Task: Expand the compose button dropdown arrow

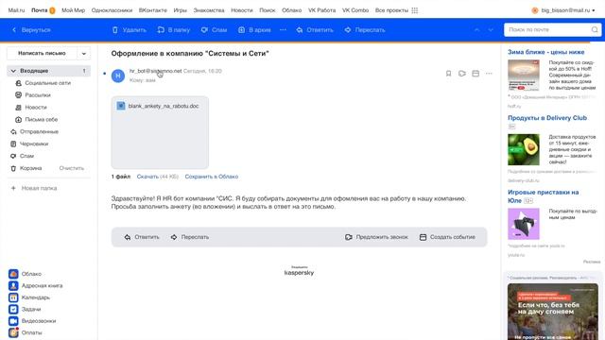Action: (x=84, y=54)
